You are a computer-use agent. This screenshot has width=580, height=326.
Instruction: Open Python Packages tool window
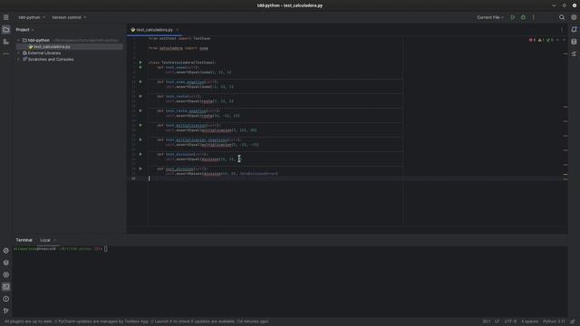click(x=6, y=263)
